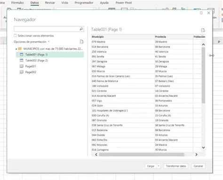The width and height of the screenshot is (223, 180).
Task: Click the cell '091 Sevilla'
Action: click(x=123, y=56)
